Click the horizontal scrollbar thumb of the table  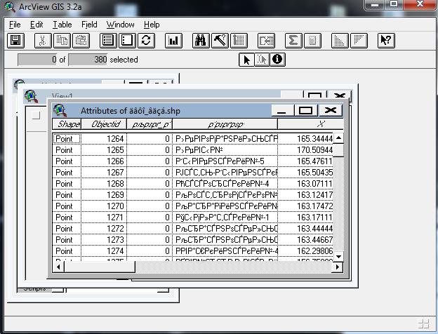point(100,267)
